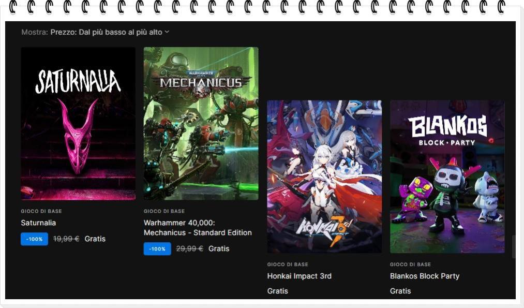
Task: Select the Gratis price next to 29,99 €
Action: (219, 248)
